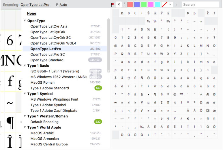Viewport: 223px width, 150px height.
Task: Select the Omega Ω glyph cell
Action: tap(201, 102)
